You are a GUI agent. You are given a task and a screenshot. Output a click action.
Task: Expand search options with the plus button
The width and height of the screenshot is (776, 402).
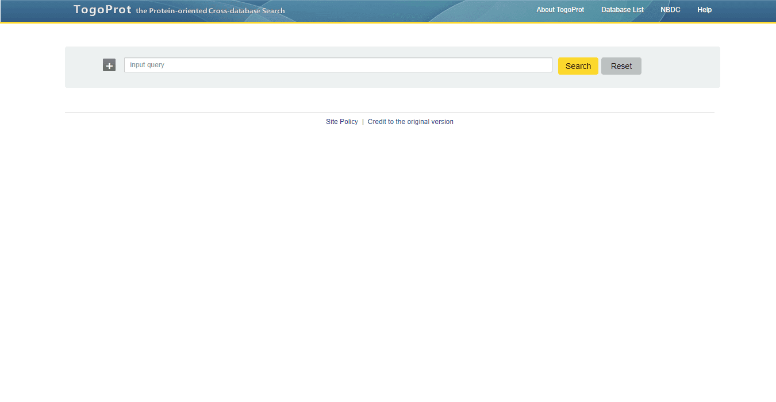109,65
